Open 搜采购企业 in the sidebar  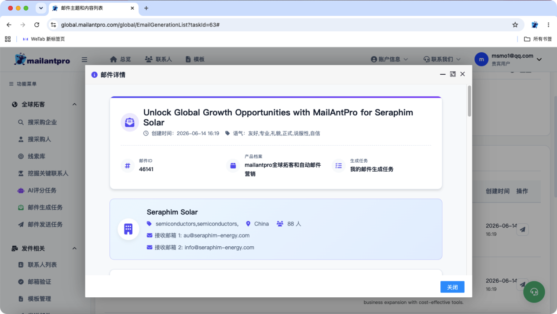(x=37, y=122)
